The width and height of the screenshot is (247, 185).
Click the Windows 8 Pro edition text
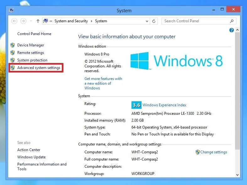[97, 54]
